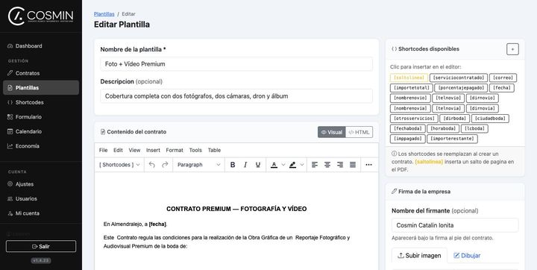Open the Edit editor menu
The image size is (537, 270).
(x=118, y=150)
